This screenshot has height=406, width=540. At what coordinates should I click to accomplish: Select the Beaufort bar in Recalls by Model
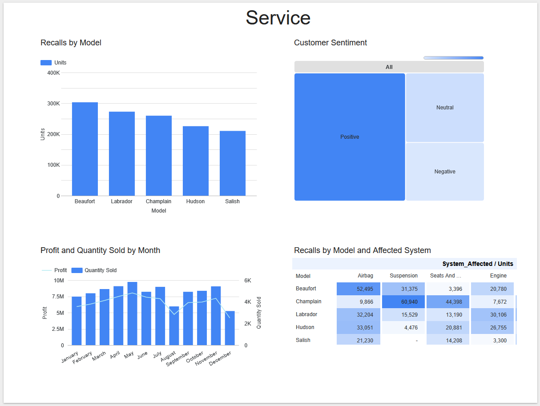coord(85,149)
